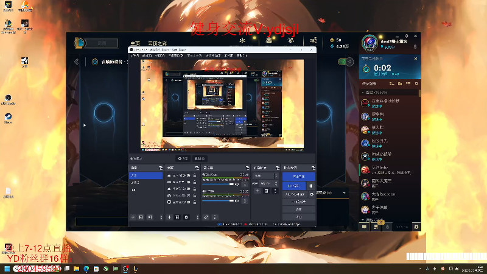Viewport: 487px width, 274px height.
Task: Toggle the open party switch in League lobby
Action: pyautogui.click(x=346, y=62)
